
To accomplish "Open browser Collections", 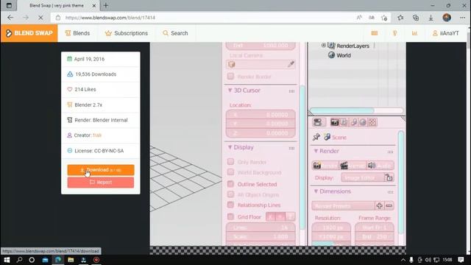I will coord(416,18).
